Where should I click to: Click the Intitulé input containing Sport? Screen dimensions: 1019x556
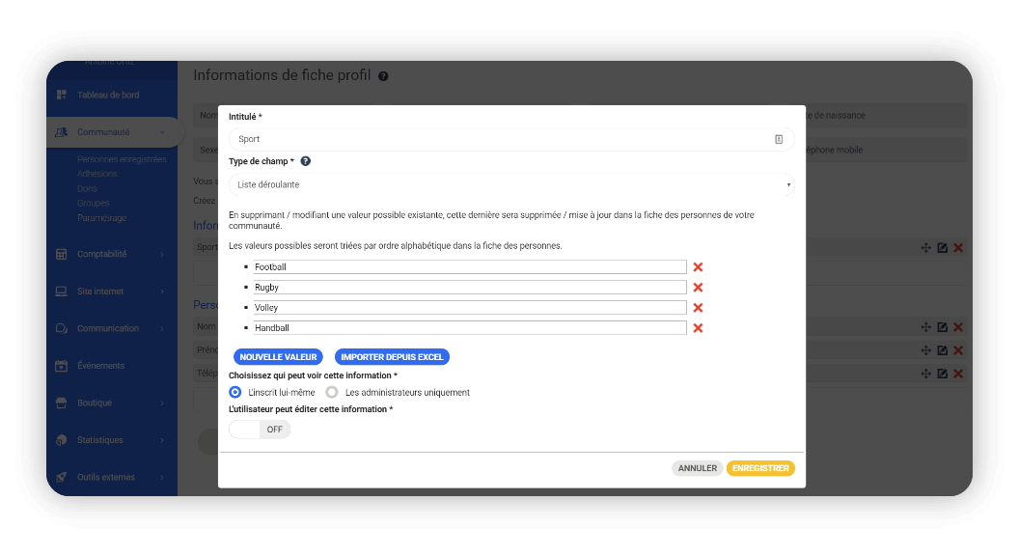[511, 139]
